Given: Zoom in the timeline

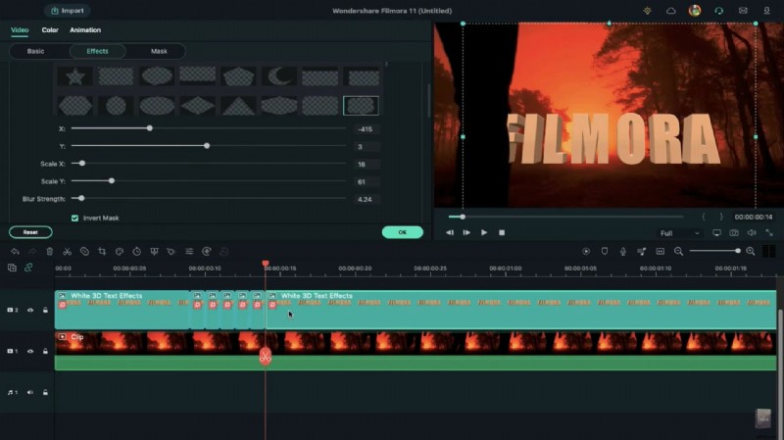Looking at the screenshot, I should (x=751, y=251).
